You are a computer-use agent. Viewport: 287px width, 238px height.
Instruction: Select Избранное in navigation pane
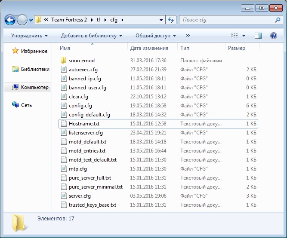pyautogui.click(x=30, y=51)
